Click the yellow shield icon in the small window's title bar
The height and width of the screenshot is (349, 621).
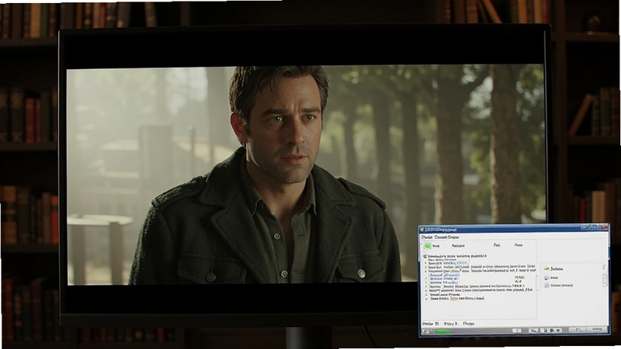422,230
